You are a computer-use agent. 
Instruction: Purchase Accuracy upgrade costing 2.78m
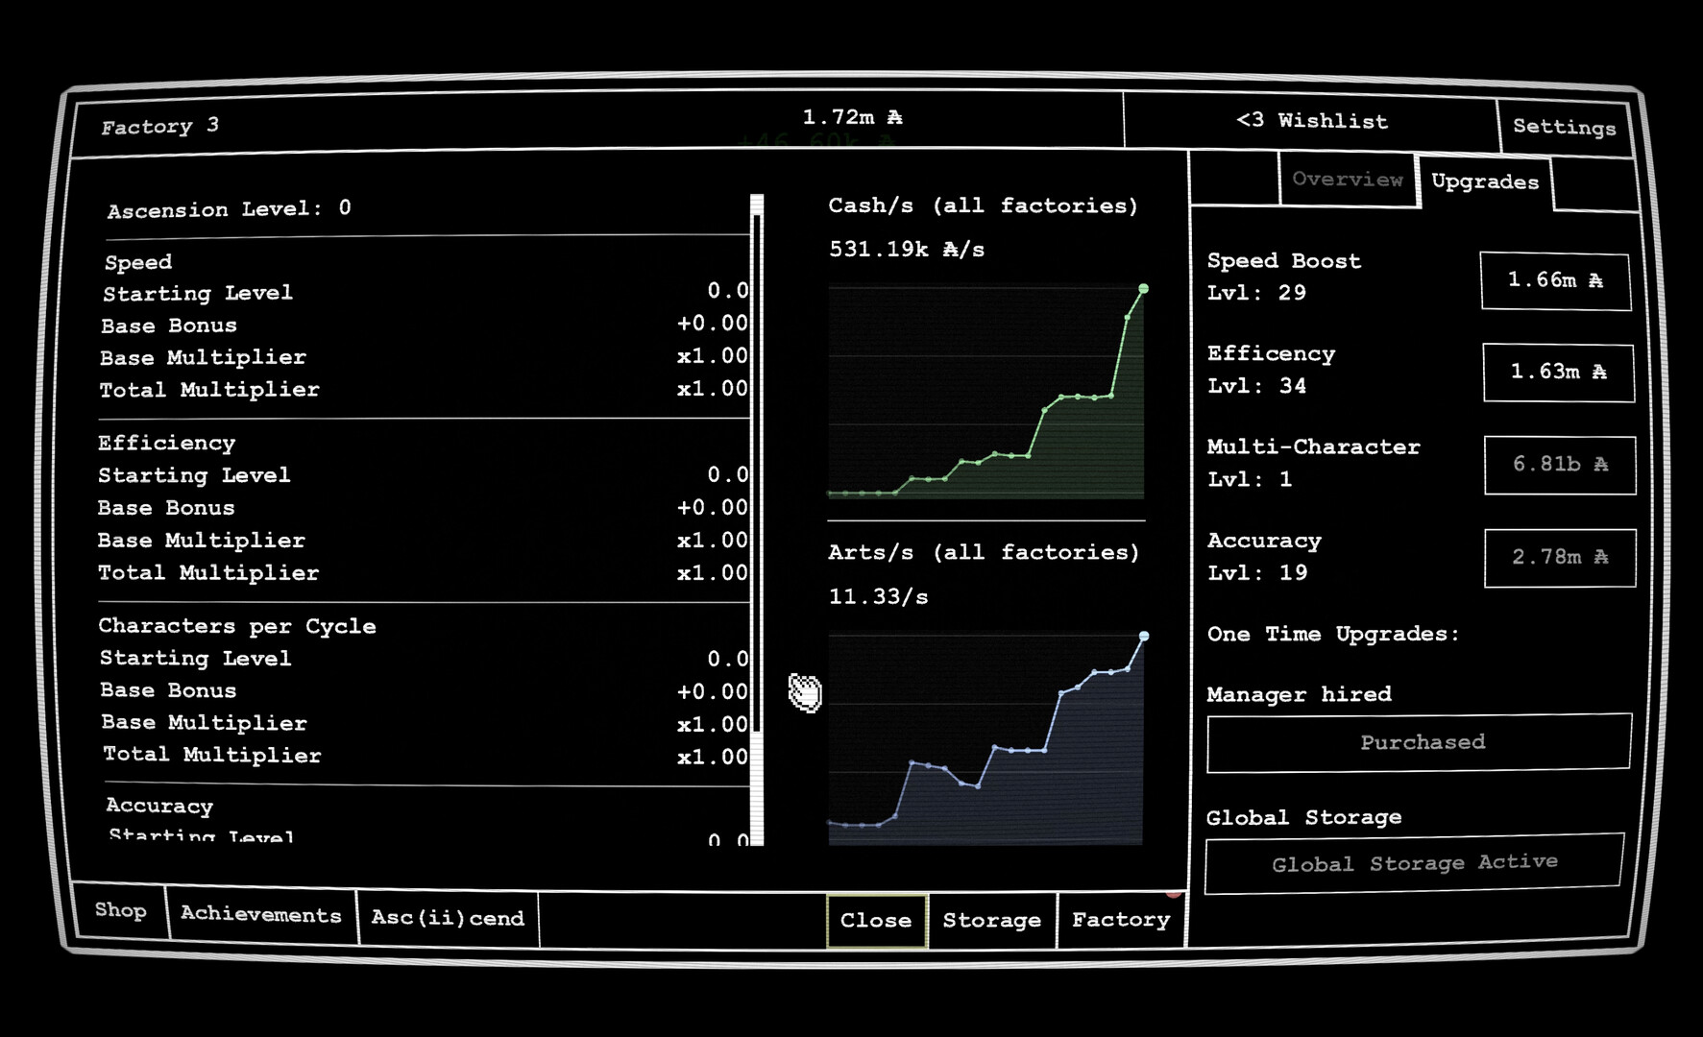(x=1559, y=557)
